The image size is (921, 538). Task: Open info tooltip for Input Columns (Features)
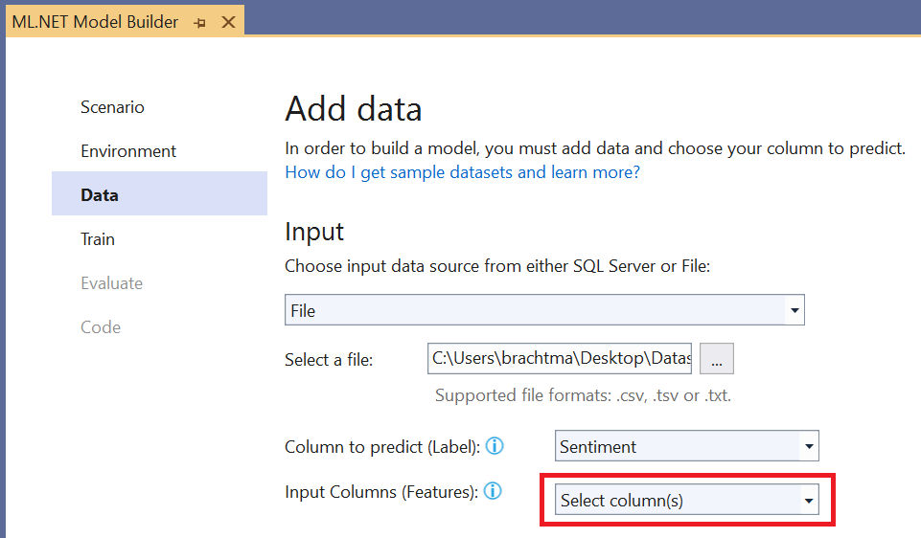pos(493,491)
